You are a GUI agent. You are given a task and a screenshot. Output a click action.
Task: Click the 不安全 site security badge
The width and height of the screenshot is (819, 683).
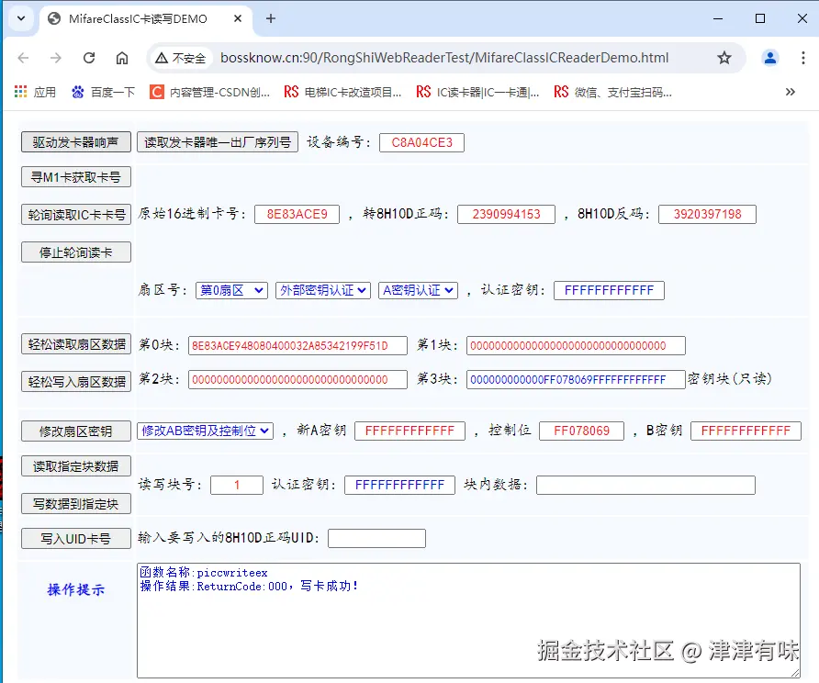coord(180,56)
